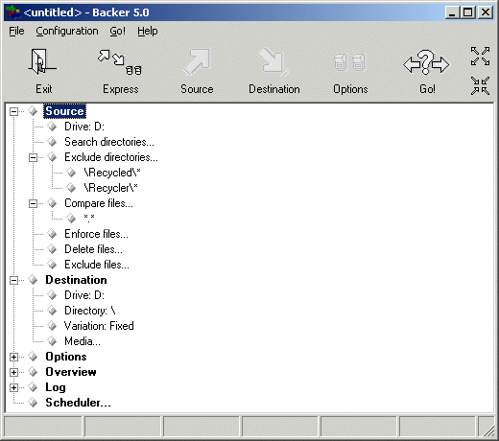Click the Source arrow toolbar icon

pyautogui.click(x=197, y=61)
